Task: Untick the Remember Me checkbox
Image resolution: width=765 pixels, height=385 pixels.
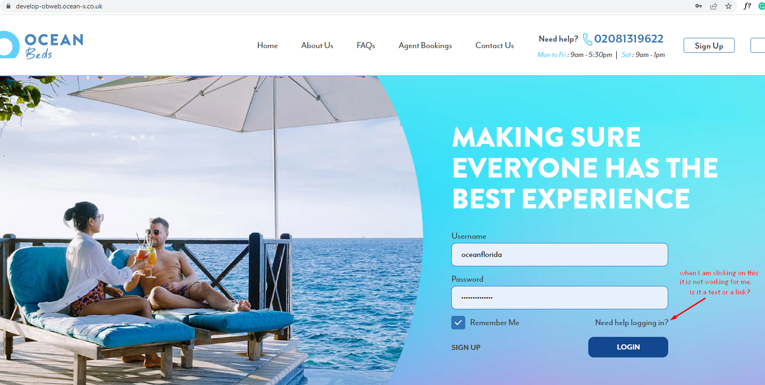Action: click(x=458, y=322)
